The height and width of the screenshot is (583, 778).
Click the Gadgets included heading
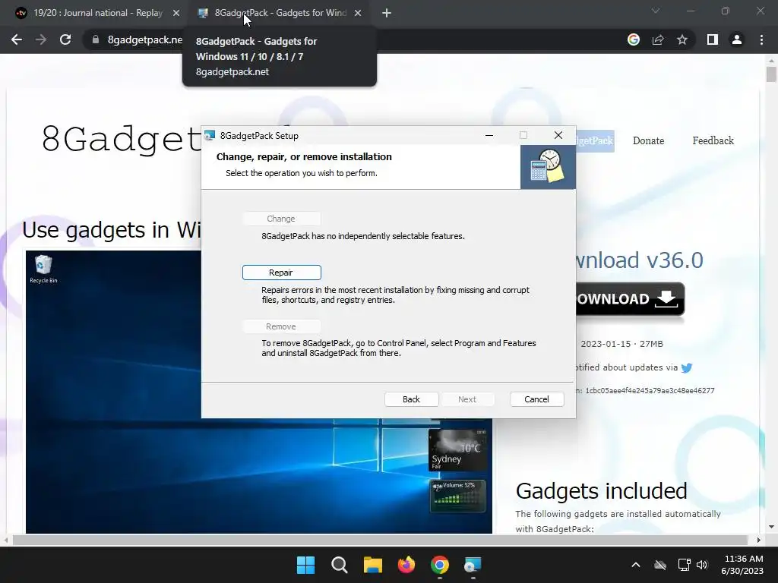click(602, 491)
